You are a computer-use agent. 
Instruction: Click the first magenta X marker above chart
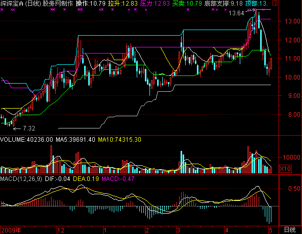click(x=2, y=10)
